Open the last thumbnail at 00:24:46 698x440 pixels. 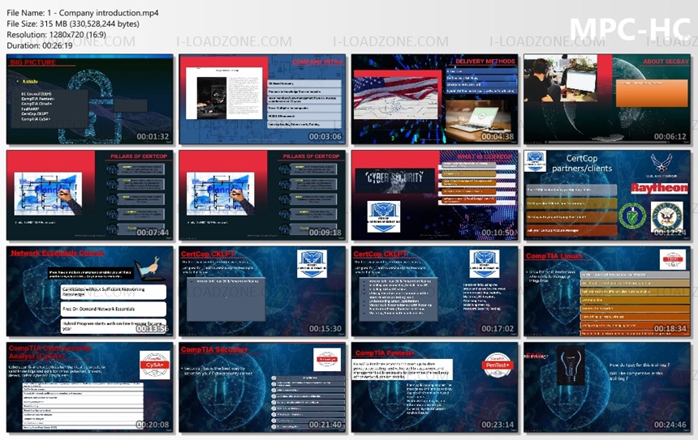click(x=607, y=387)
